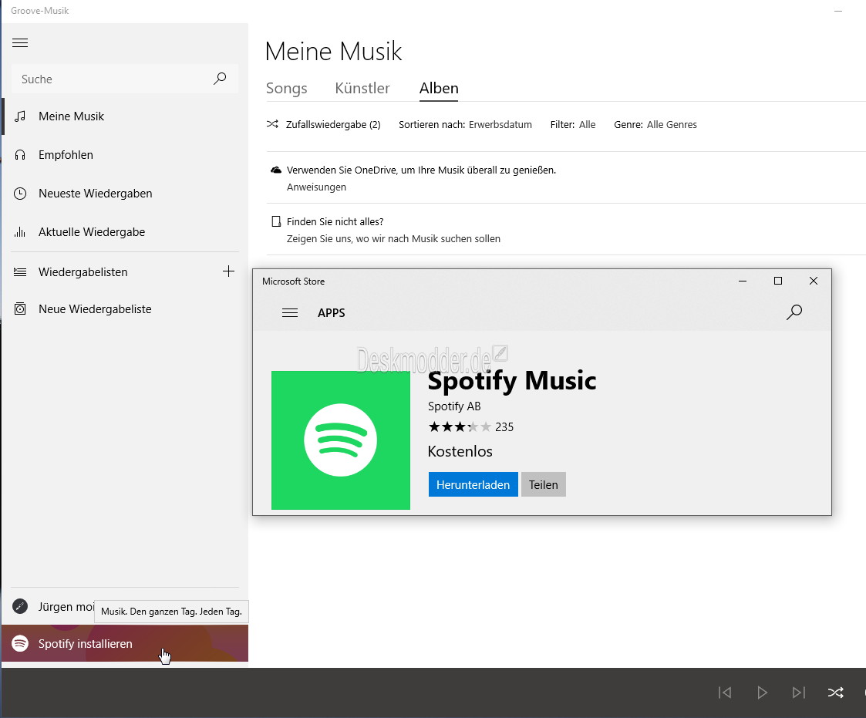Click the music note icon beside Meine Musik
The image size is (866, 718).
click(x=20, y=116)
